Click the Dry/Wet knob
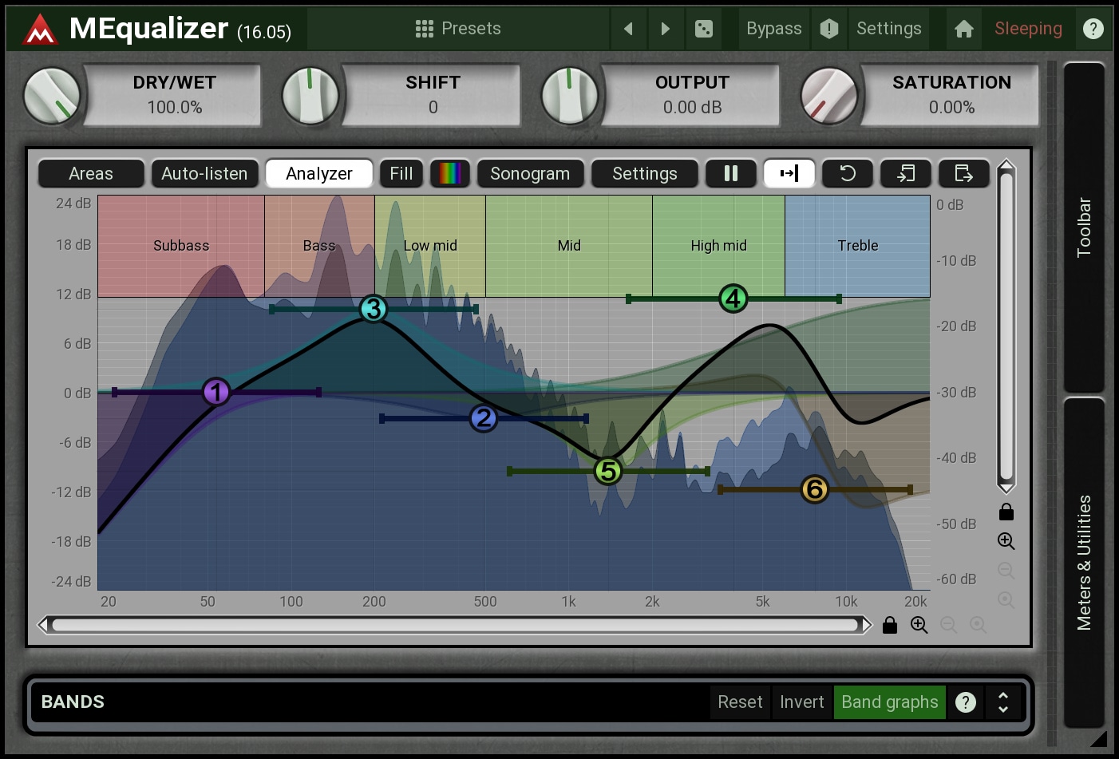 tap(52, 96)
